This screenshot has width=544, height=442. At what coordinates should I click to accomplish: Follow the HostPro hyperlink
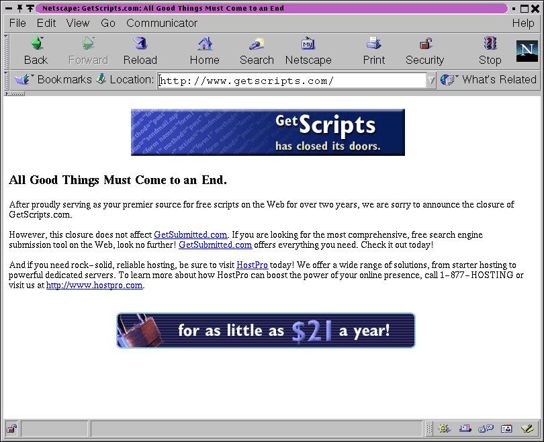252,265
